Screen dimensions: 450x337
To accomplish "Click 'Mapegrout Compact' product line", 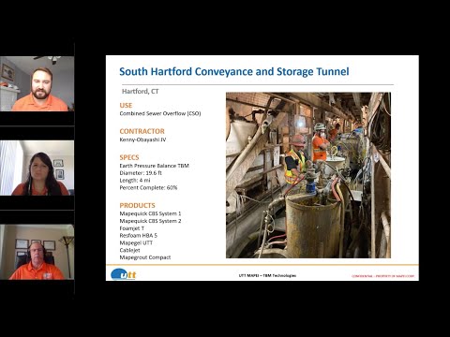I will 145,257.
